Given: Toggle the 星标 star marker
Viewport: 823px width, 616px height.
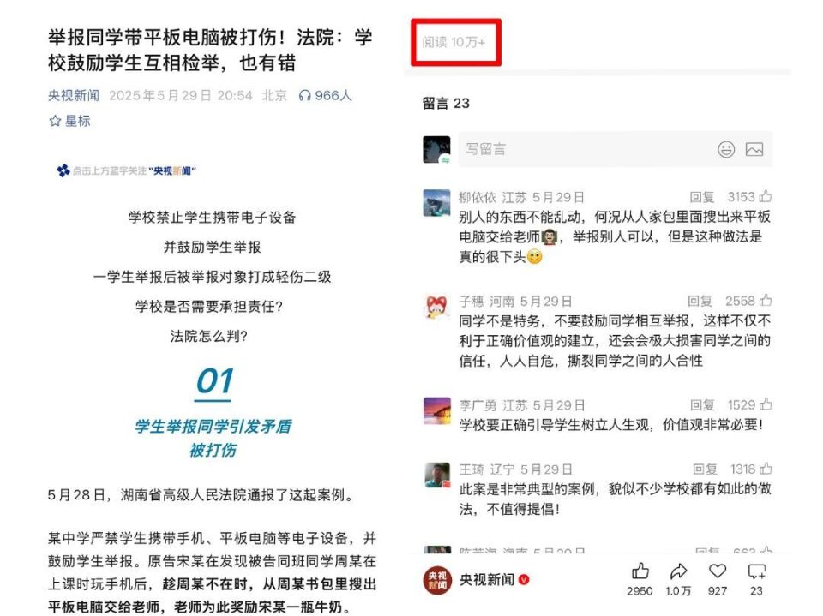Looking at the screenshot, I should point(69,121).
